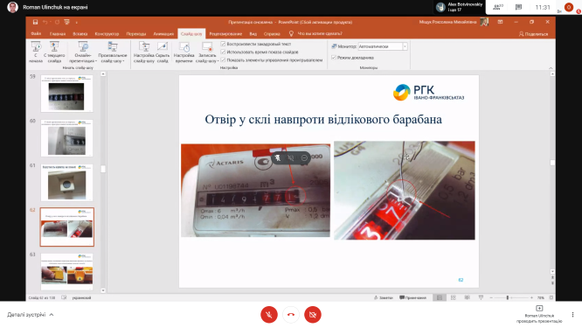
Task: Open Meet chat panel
Action: [x=518, y=7]
